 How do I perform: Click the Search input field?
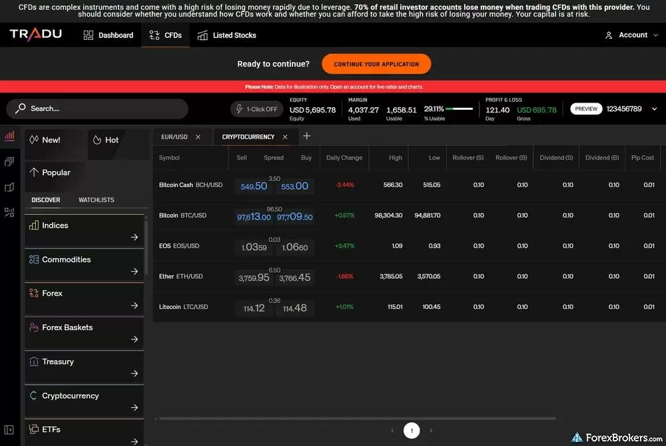pyautogui.click(x=97, y=109)
